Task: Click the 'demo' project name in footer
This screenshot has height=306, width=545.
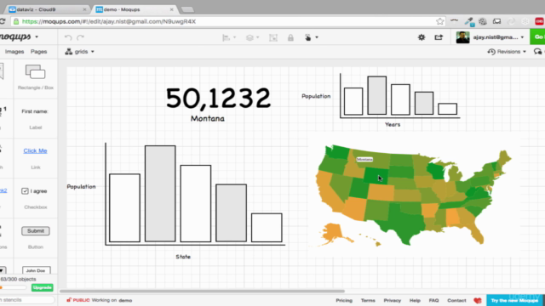Action: tap(125, 300)
